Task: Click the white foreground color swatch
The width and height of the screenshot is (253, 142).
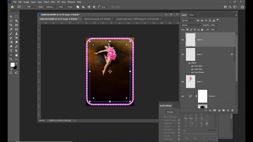Action: tap(12, 65)
